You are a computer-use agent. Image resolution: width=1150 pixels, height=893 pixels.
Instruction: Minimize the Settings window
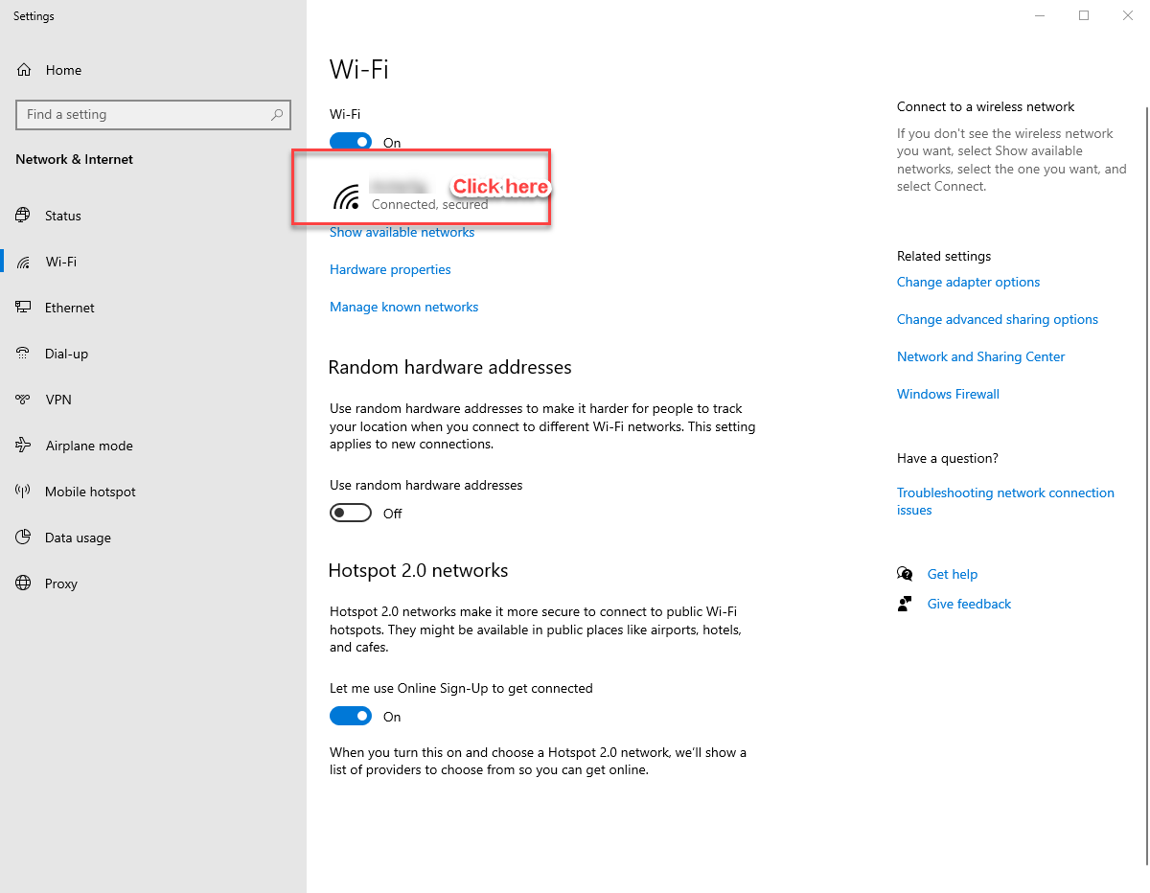point(1040,15)
